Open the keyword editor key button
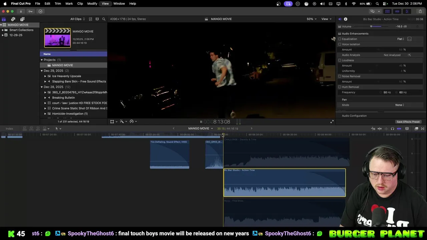Image resolution: width=427 pixels, height=240 pixels. click(30, 11)
